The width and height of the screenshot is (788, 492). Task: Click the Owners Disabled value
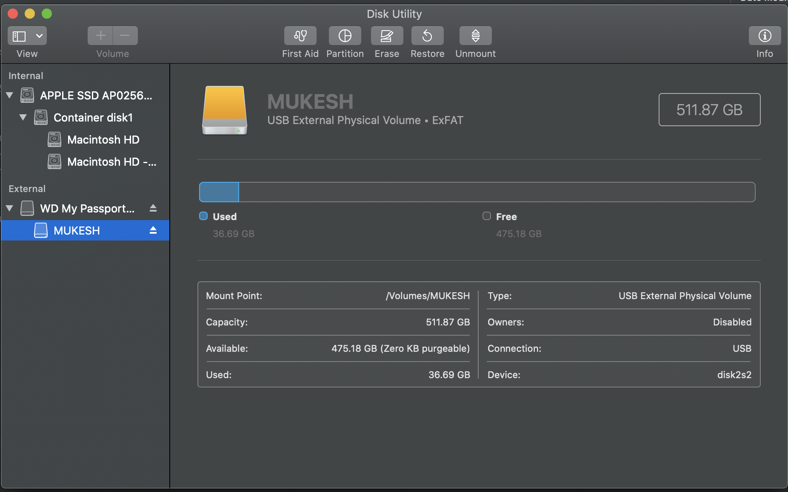point(732,322)
